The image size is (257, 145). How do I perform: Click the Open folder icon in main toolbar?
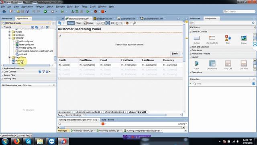coord(18,12)
